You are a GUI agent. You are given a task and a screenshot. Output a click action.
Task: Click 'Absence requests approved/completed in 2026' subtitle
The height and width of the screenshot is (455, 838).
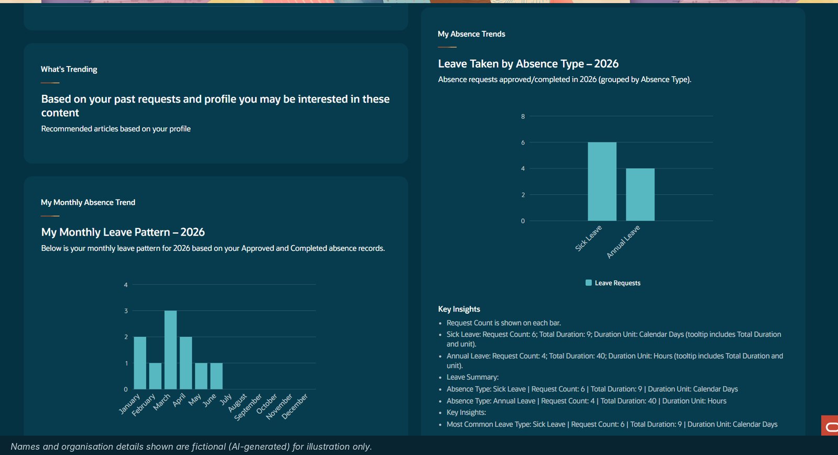coord(565,80)
